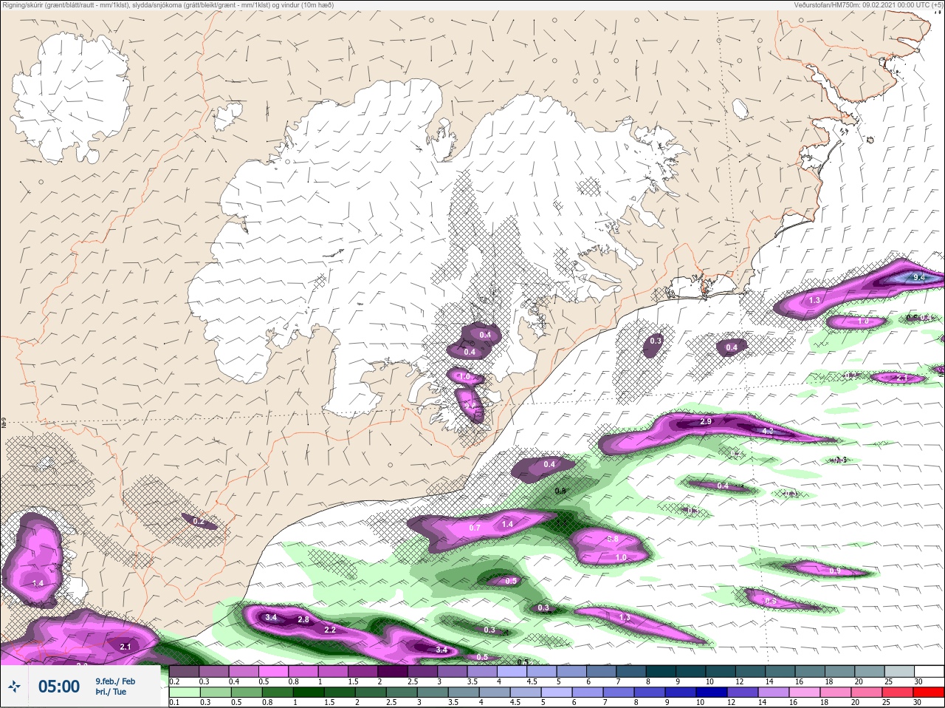Click the 05:00 forecast time display
945x708 pixels.
[x=59, y=687]
